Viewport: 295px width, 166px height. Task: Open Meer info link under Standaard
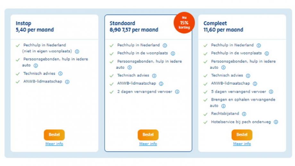pos(148,144)
